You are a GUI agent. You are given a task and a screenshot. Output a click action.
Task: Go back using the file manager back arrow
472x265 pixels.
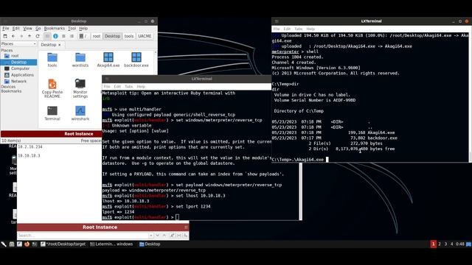13,36
